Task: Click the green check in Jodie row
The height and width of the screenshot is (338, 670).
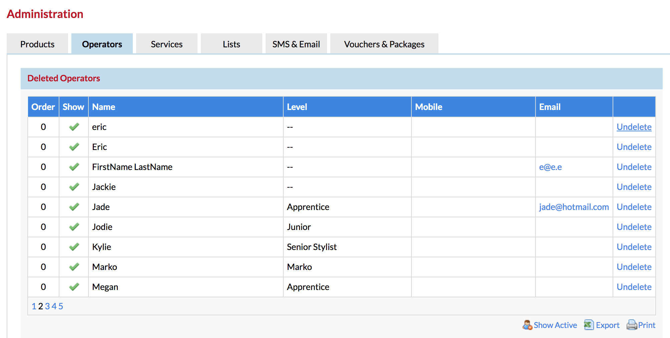Action: coord(74,227)
